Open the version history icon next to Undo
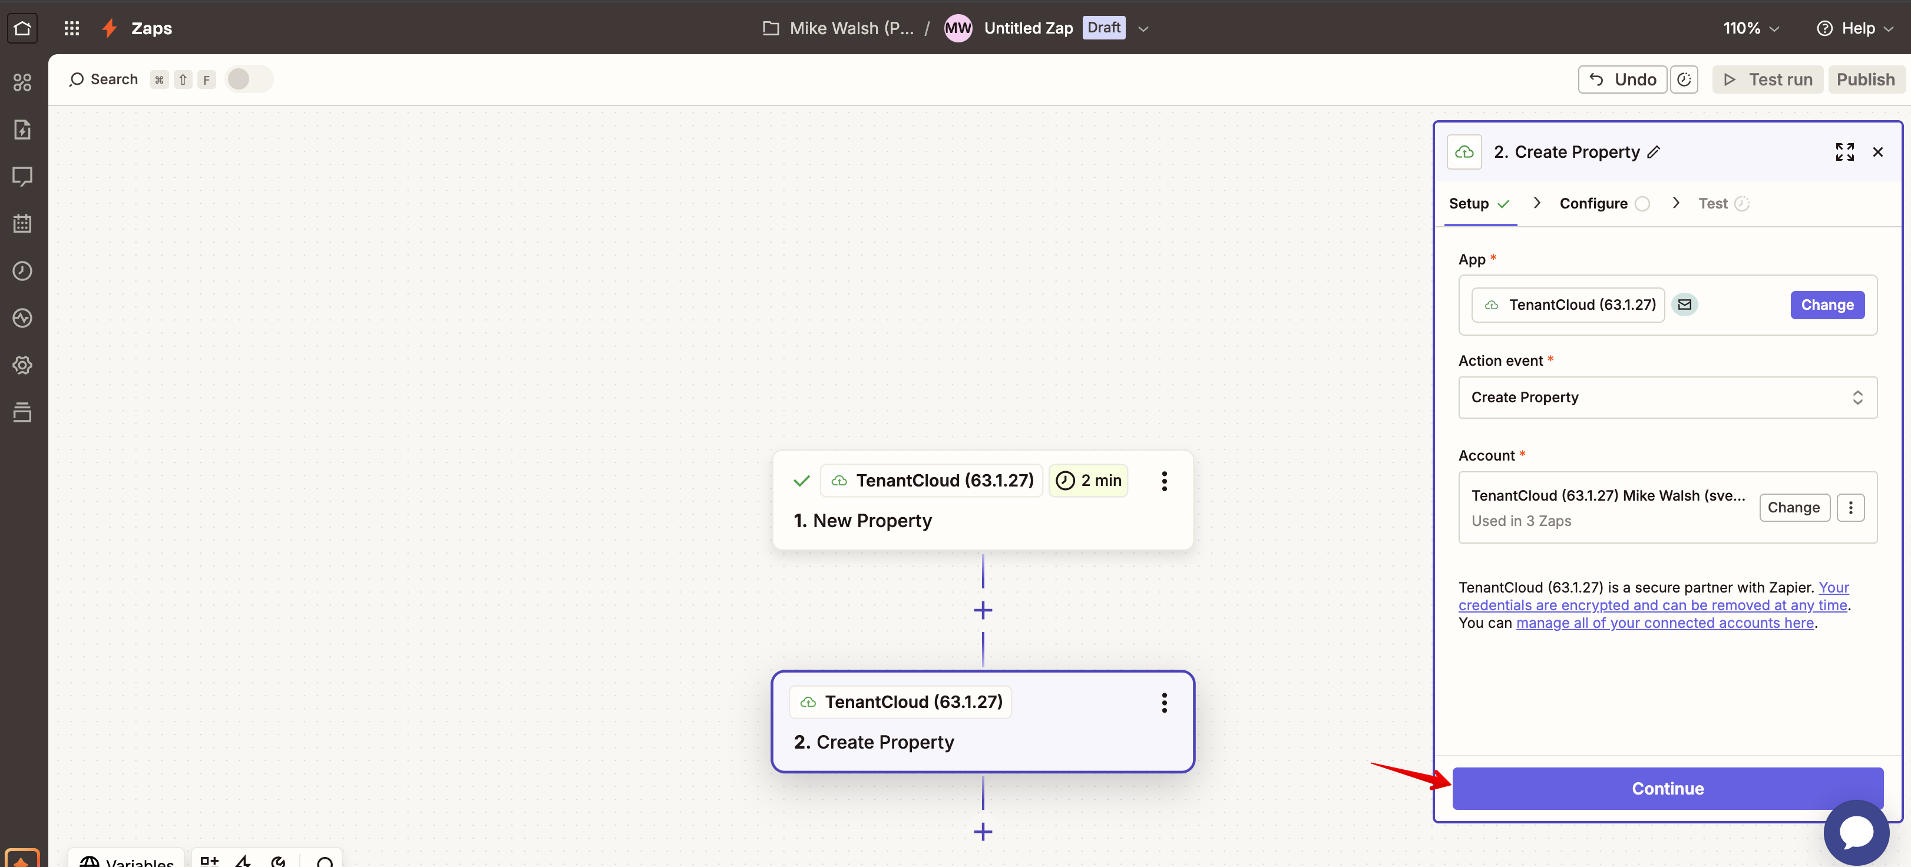The image size is (1911, 867). 1684,80
